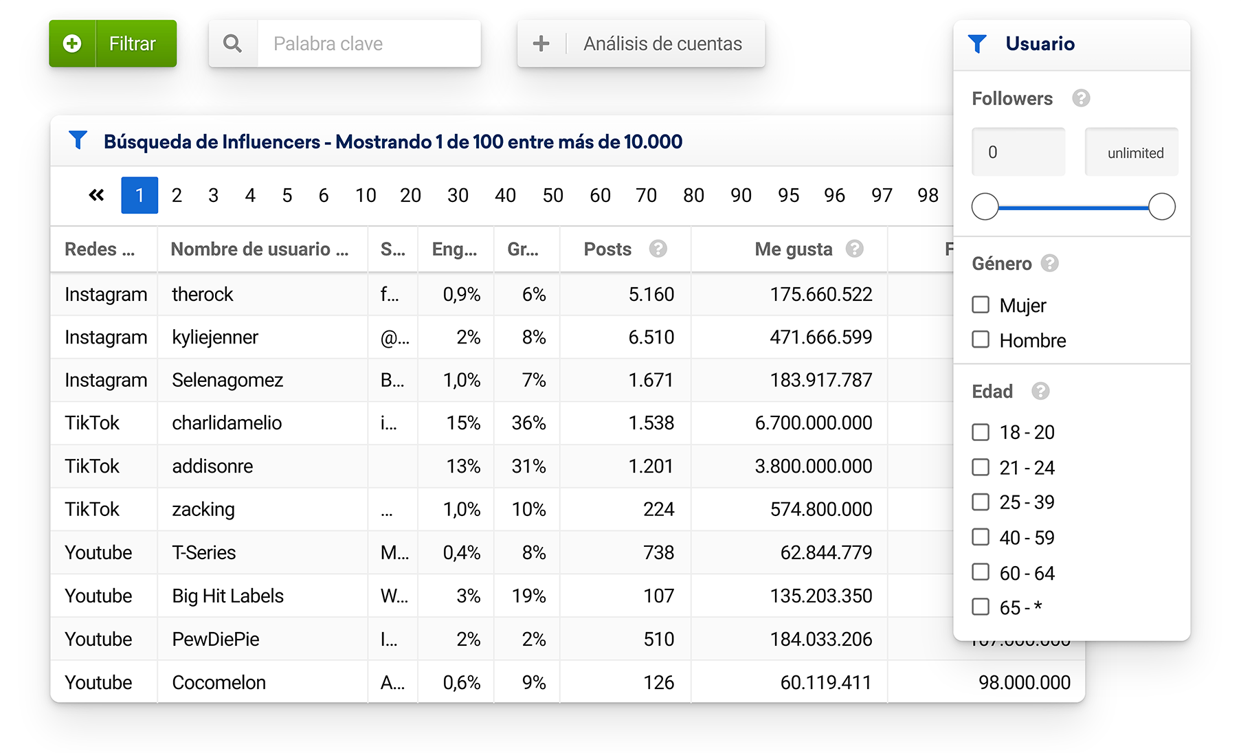Check the Hombre gender checkbox
This screenshot has width=1241, height=753.
(x=981, y=339)
